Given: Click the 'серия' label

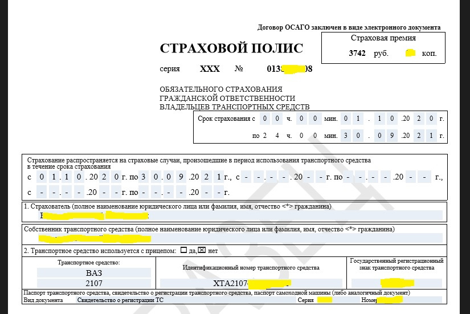Looking at the screenshot, I should (170, 69).
